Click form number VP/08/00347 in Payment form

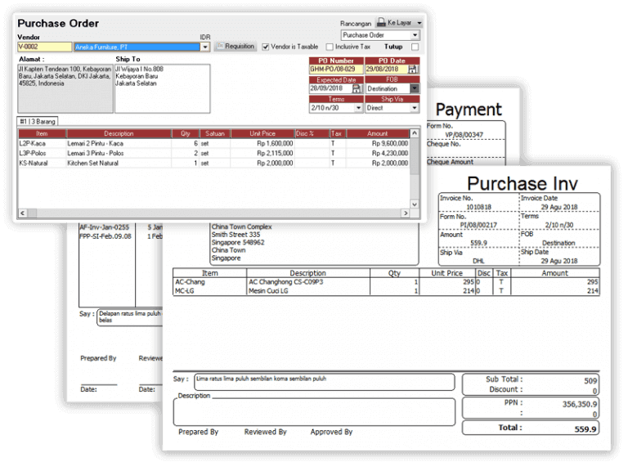[464, 135]
